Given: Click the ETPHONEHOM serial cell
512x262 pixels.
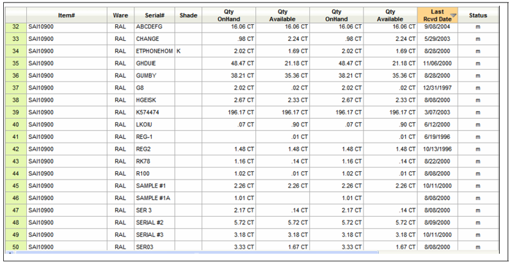Looking at the screenshot, I should [x=154, y=51].
